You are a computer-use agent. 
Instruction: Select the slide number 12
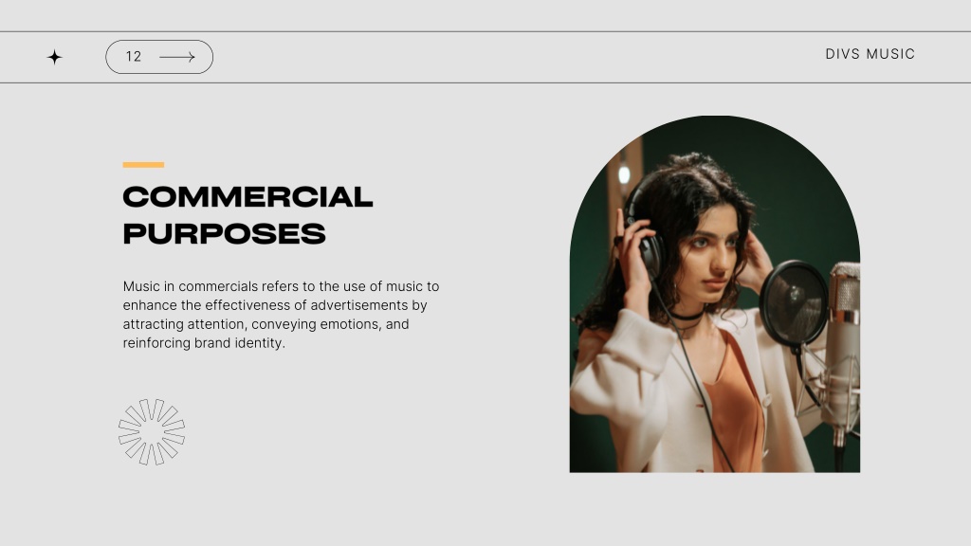point(133,57)
